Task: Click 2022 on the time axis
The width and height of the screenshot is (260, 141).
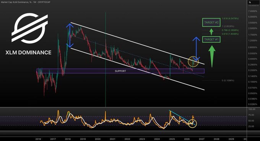Action: pyautogui.click(x=127, y=139)
